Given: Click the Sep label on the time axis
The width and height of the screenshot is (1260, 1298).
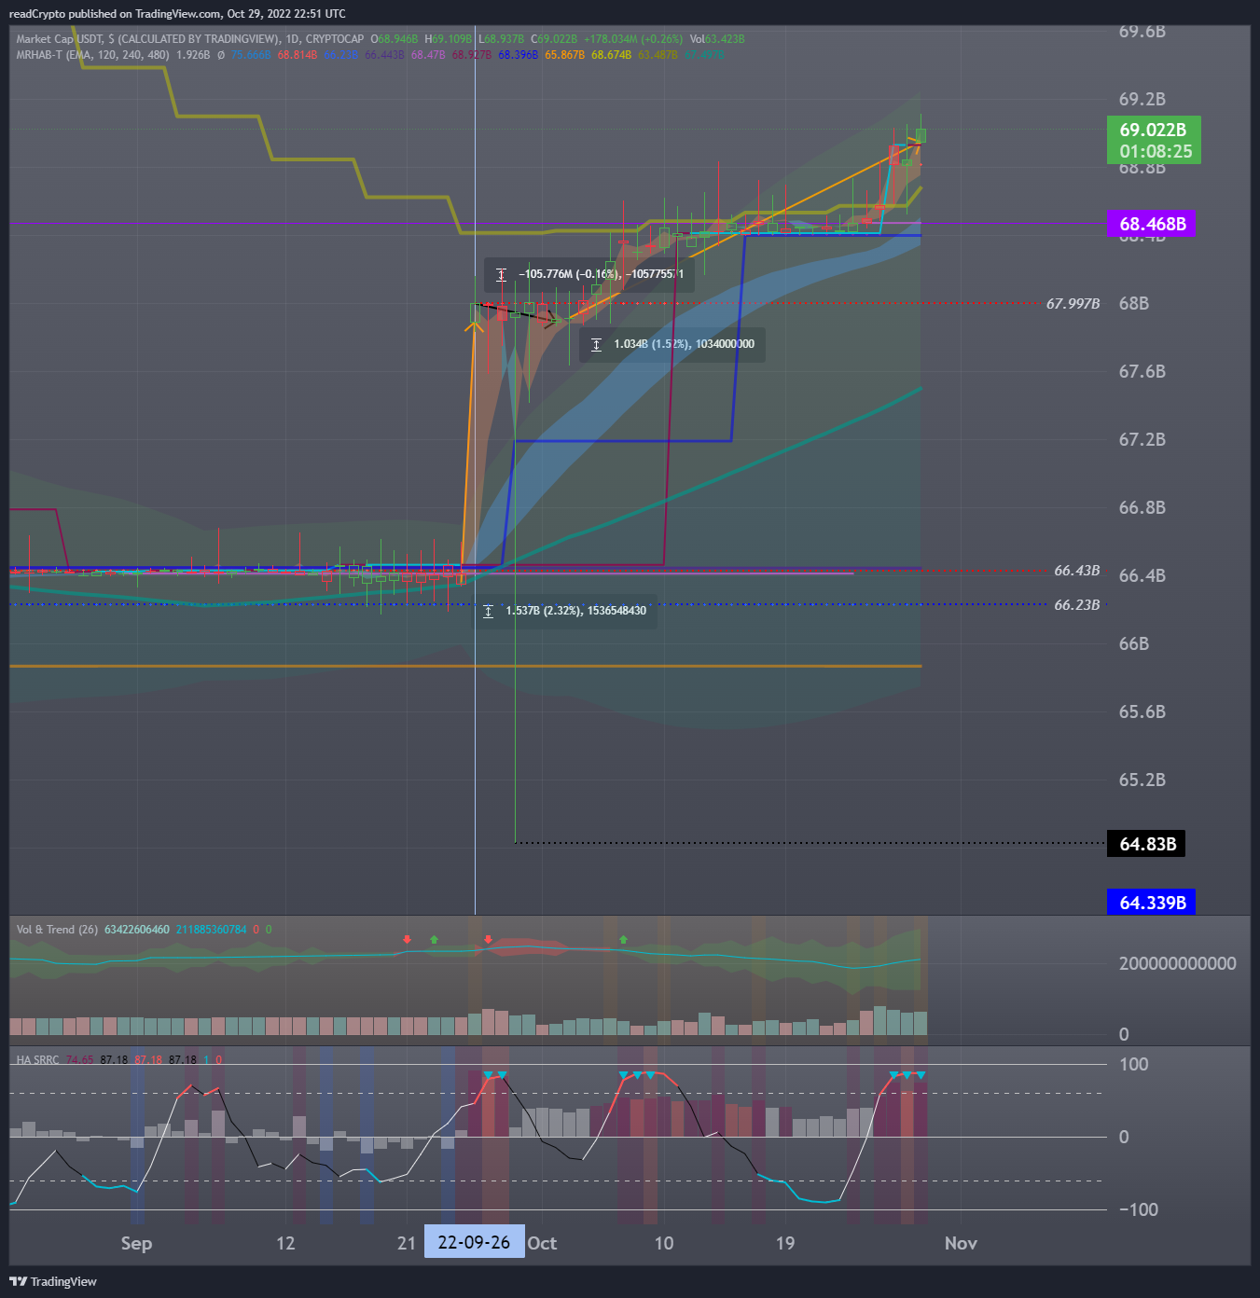Looking at the screenshot, I should pos(136,1243).
